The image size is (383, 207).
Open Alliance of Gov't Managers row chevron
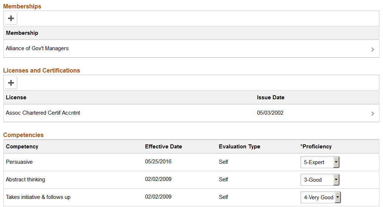pyautogui.click(x=372, y=49)
